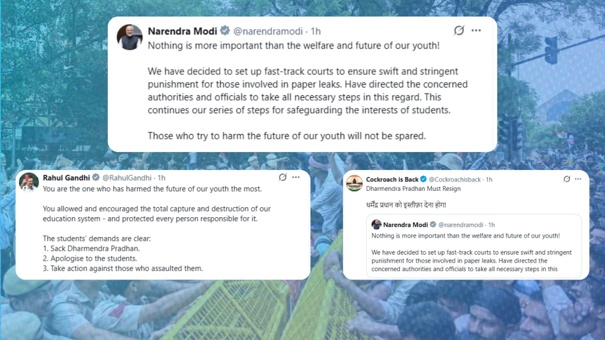The height and width of the screenshot is (340, 605).
Task: Open the quoted Narendra Modi tweet card
Action: [474, 246]
